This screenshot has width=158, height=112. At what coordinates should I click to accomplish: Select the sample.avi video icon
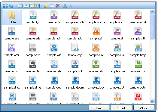tap(117, 47)
